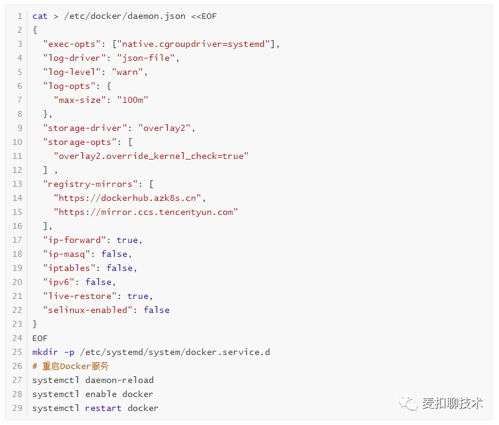Click the mirror.ccs.tencentyun.com URL
499x425 pixels.
click(146, 212)
